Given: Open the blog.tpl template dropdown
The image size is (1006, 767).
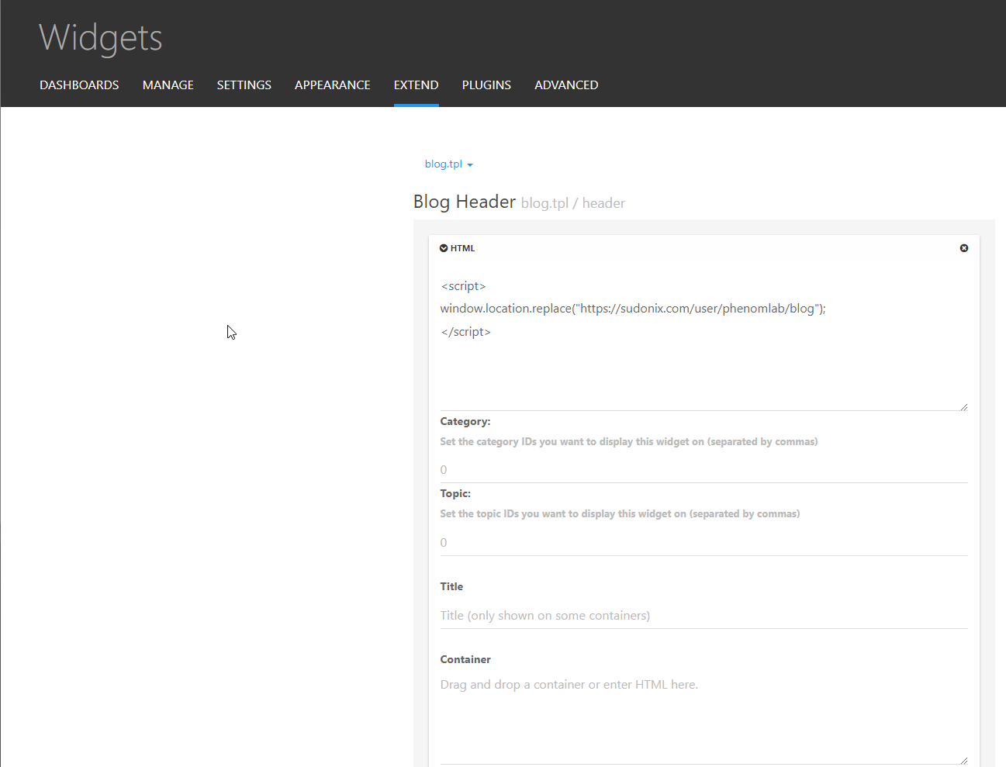Looking at the screenshot, I should click(448, 164).
